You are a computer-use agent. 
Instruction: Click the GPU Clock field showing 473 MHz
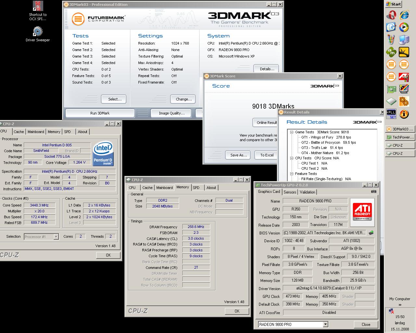(x=292, y=296)
